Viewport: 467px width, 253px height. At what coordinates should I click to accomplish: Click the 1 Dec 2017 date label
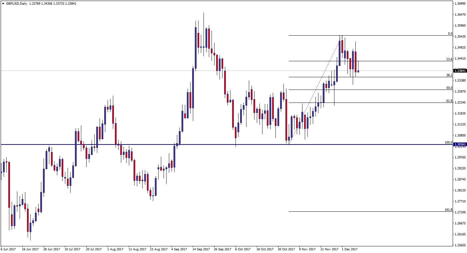pos(349,249)
